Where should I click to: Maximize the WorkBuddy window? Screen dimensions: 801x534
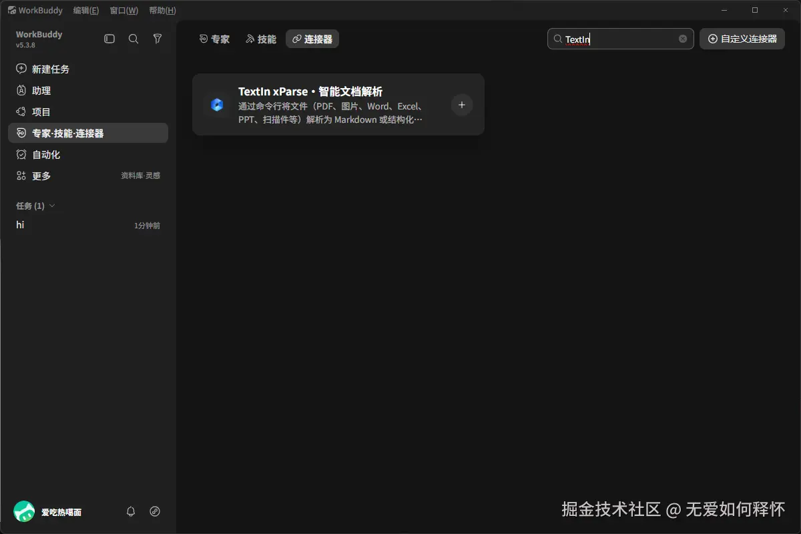click(755, 10)
